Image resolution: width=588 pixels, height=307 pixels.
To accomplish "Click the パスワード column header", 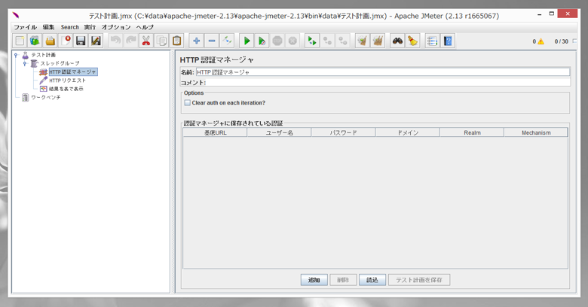I will click(x=343, y=132).
